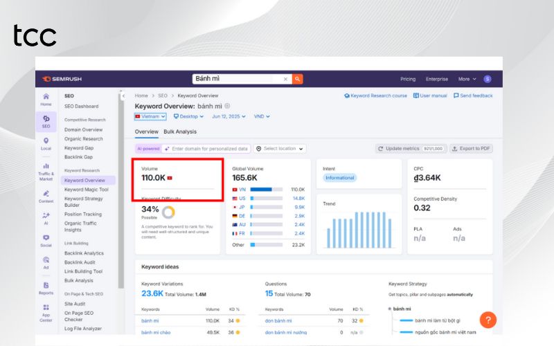Click the Trend bar chart
554x346 pixels.
[357, 233]
